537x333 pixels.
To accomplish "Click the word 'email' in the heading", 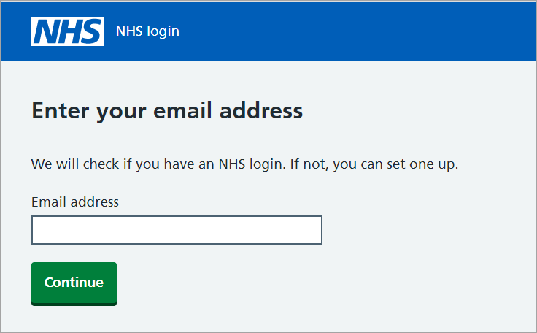I will click(x=182, y=110).
